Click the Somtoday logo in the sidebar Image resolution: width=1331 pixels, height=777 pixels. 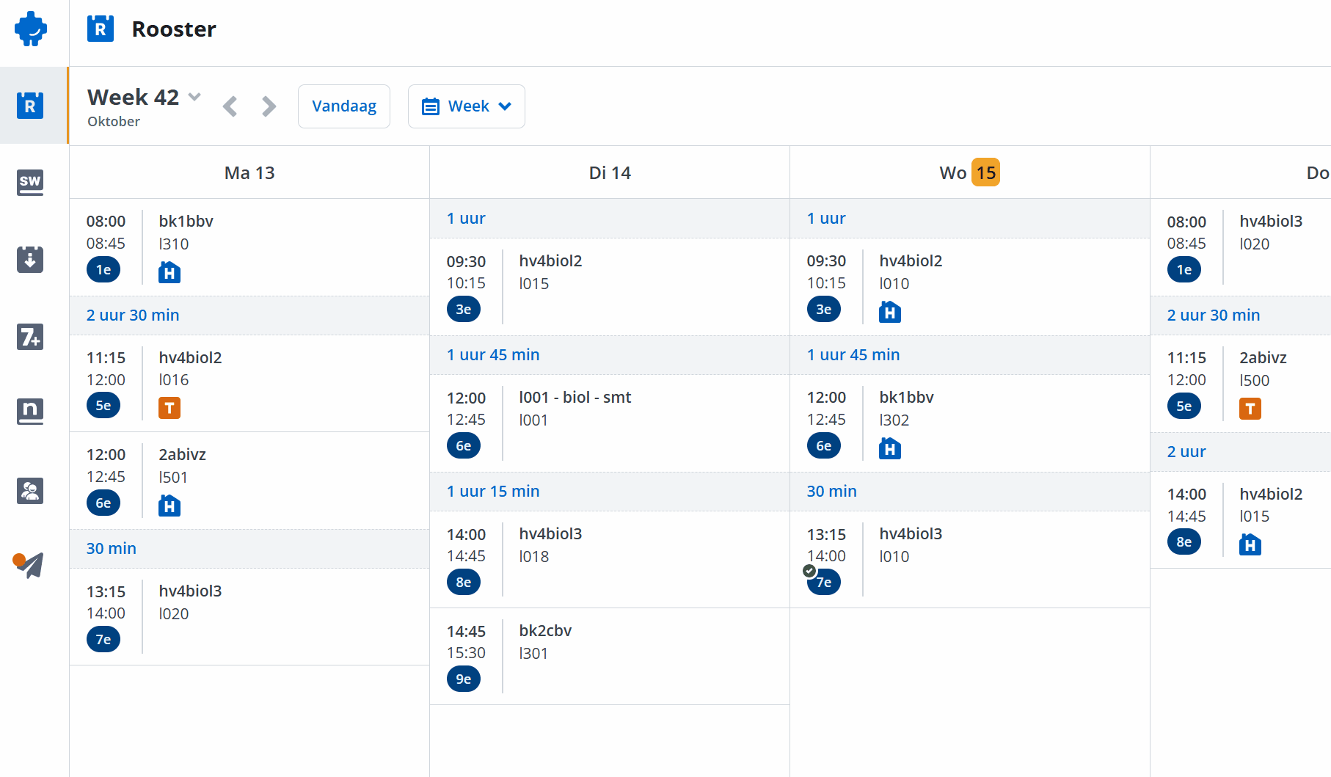point(31,29)
